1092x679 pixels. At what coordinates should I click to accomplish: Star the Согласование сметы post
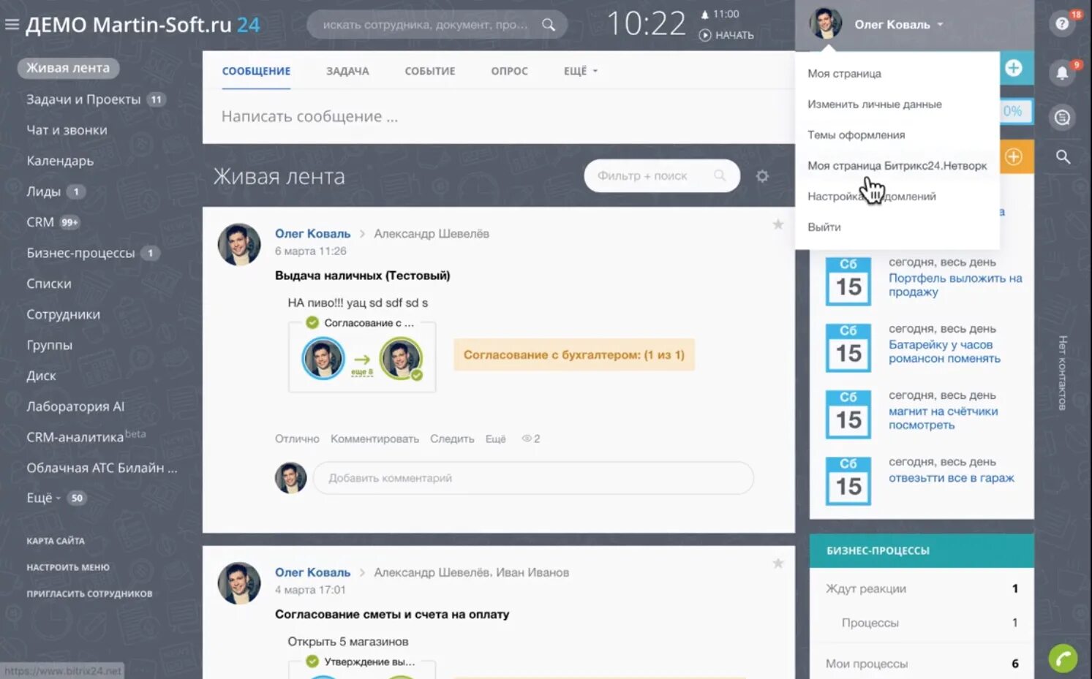(778, 563)
